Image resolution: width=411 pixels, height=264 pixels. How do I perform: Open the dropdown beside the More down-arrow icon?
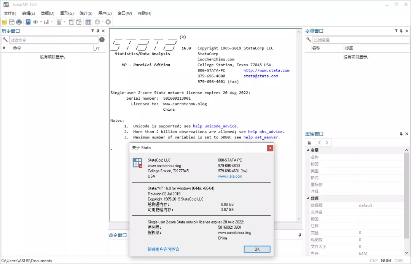(103, 22)
